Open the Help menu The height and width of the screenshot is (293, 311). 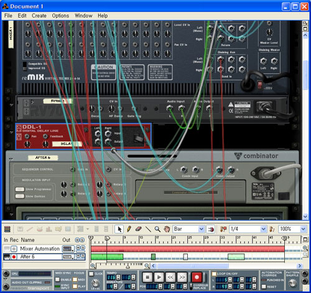[x=103, y=16]
